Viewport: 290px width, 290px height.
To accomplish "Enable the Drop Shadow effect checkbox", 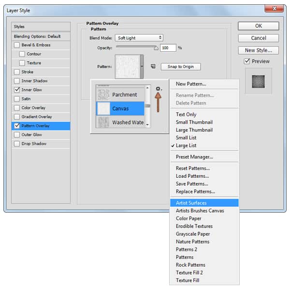I will coord(17,144).
